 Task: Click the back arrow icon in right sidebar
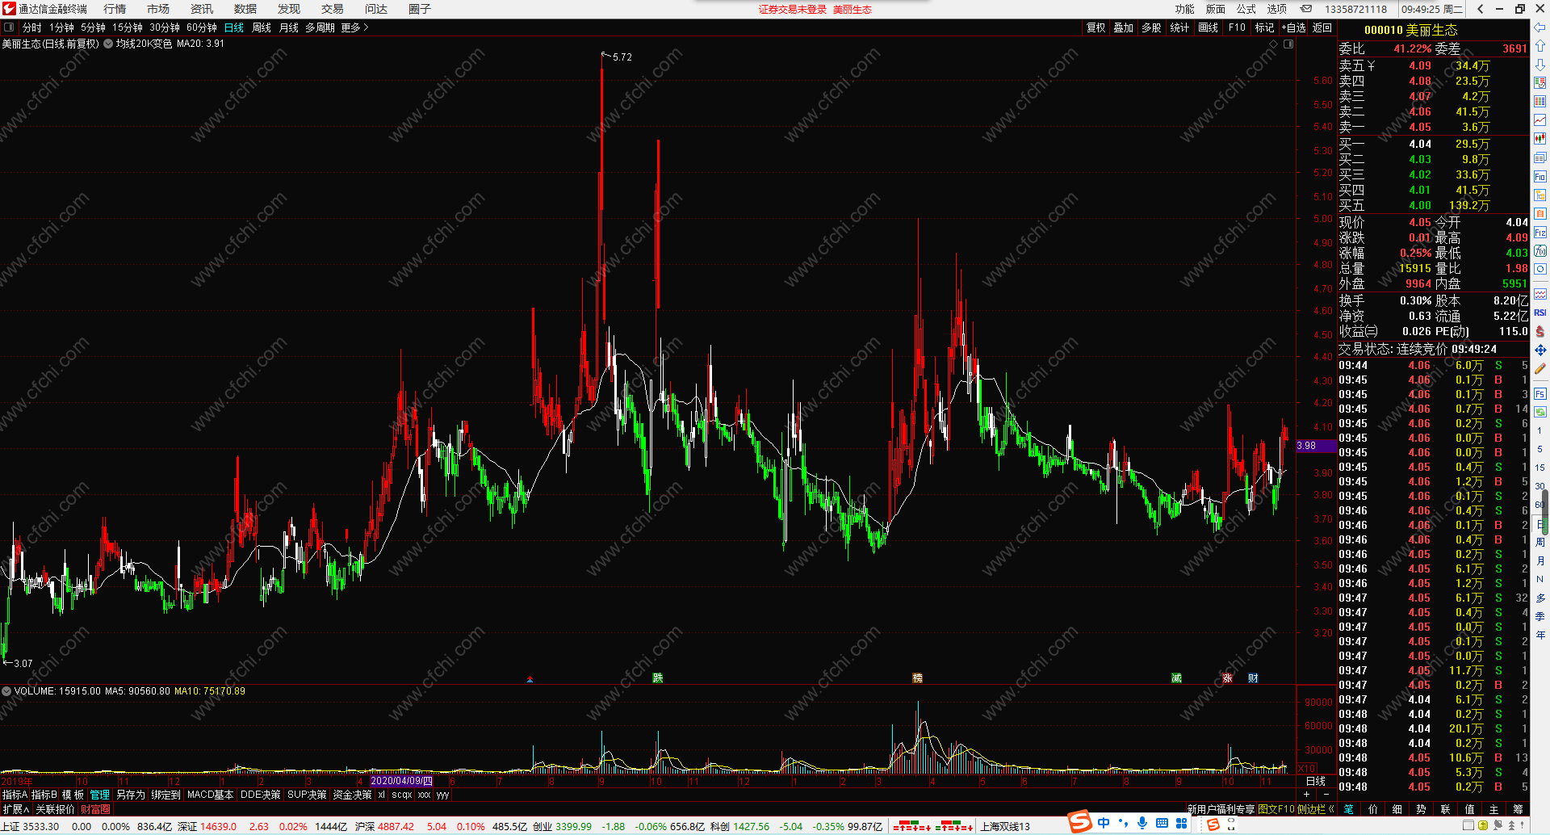coord(1540,27)
